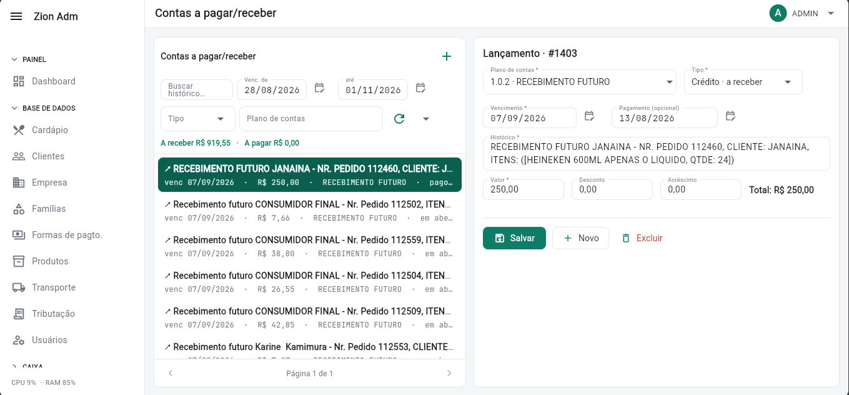849x395 pixels.
Task: Click the A receber R$ 919,55 total
Action: (x=196, y=143)
